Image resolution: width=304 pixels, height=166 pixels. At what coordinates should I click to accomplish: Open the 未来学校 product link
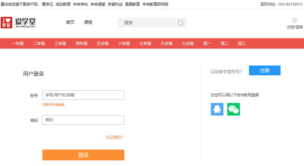point(81,4)
